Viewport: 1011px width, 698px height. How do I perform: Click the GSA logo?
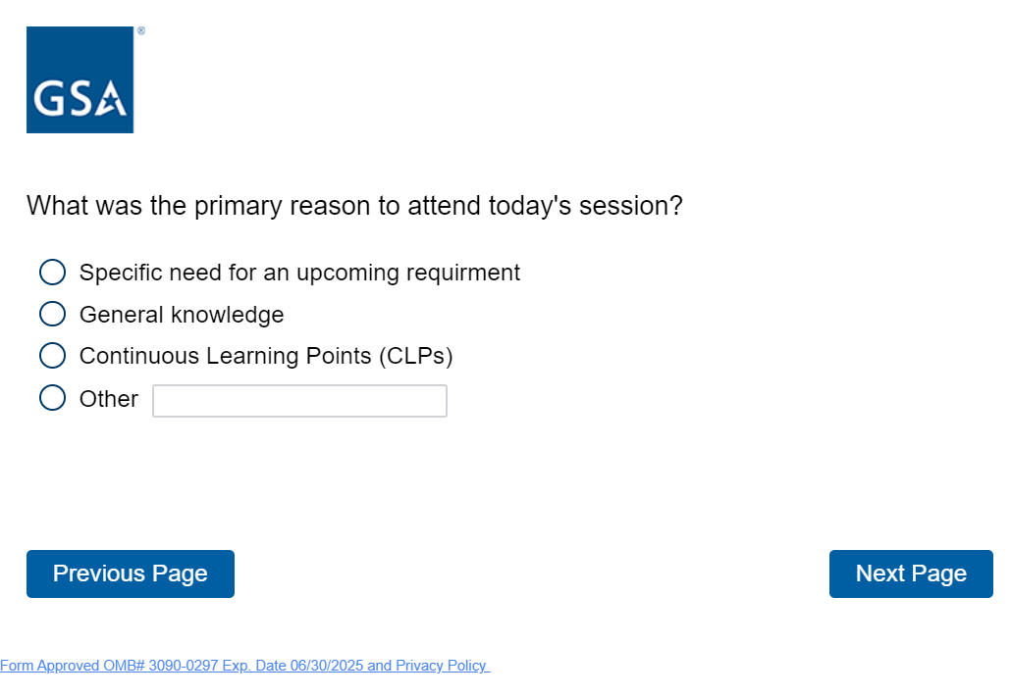coord(80,79)
